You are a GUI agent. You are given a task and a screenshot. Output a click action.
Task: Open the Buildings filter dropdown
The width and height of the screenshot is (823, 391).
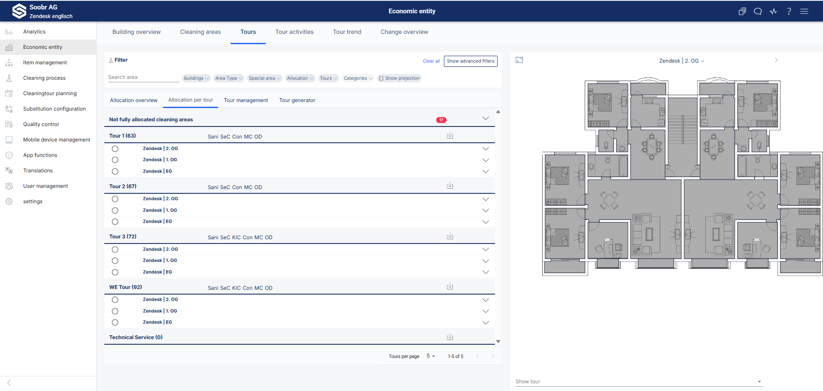[x=196, y=78]
